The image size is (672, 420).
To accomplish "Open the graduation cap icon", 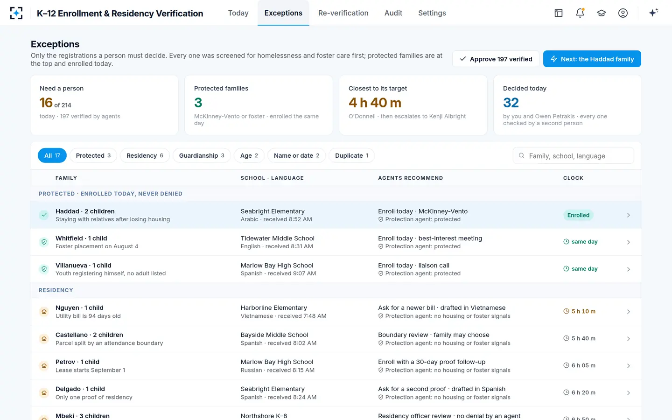I will (x=602, y=13).
